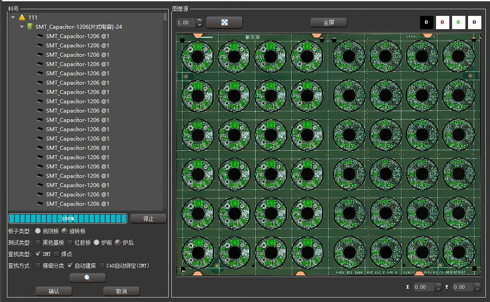490x302 pixels.
Task: Click the red 0 counter box
Action: point(442,22)
